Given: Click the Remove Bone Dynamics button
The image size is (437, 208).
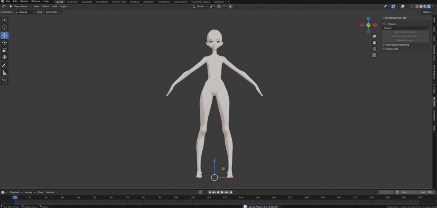Looking at the screenshot, I should [405, 36].
